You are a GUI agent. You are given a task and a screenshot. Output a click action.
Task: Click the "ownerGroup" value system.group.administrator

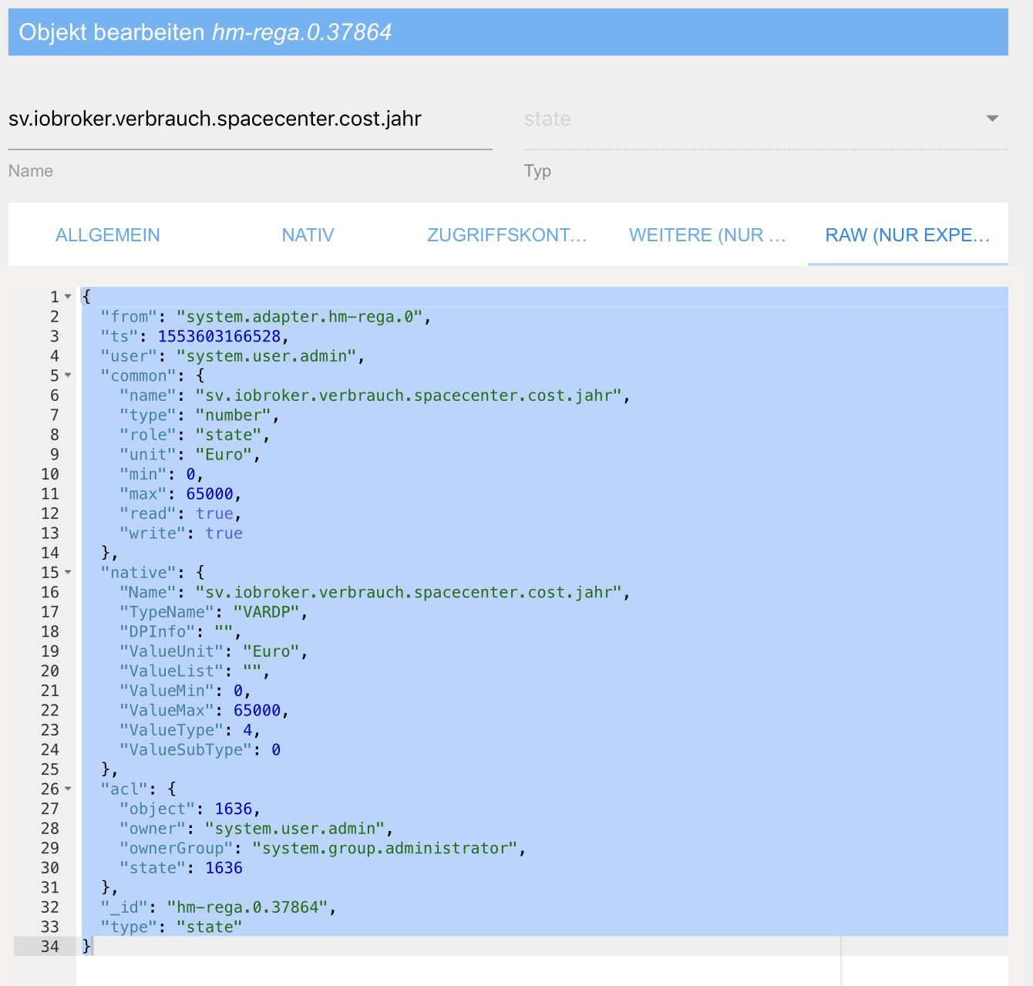point(385,849)
